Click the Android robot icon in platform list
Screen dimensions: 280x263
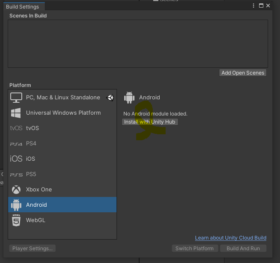click(x=16, y=205)
